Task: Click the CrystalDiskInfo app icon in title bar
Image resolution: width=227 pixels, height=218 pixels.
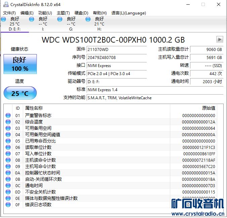Action: pos(6,4)
